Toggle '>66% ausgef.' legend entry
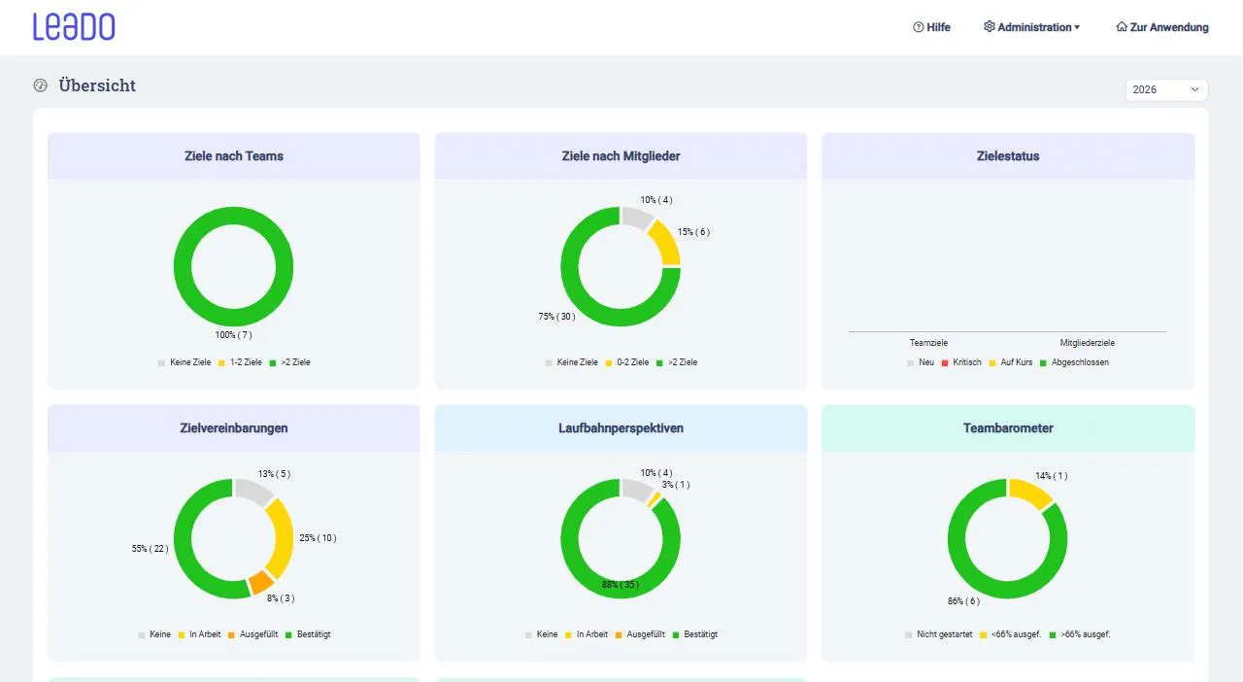 (1079, 634)
